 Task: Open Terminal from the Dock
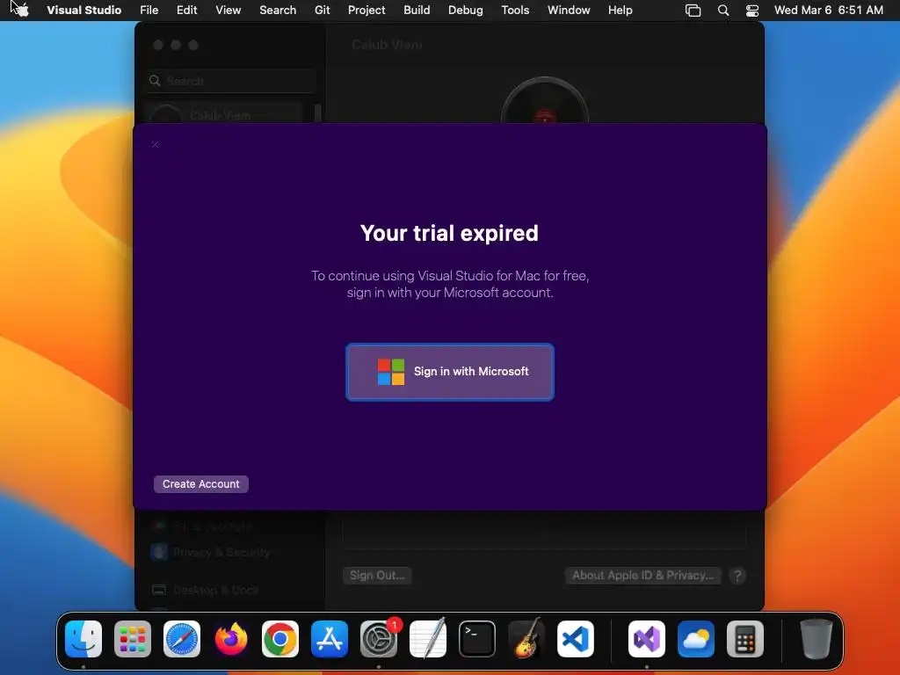pyautogui.click(x=477, y=639)
